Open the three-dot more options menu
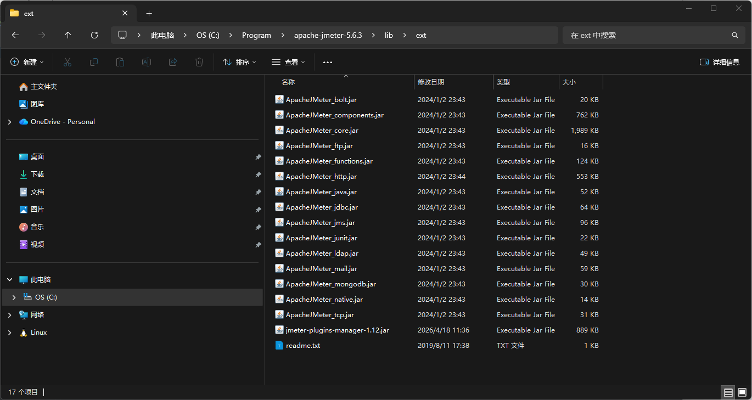 coord(328,63)
